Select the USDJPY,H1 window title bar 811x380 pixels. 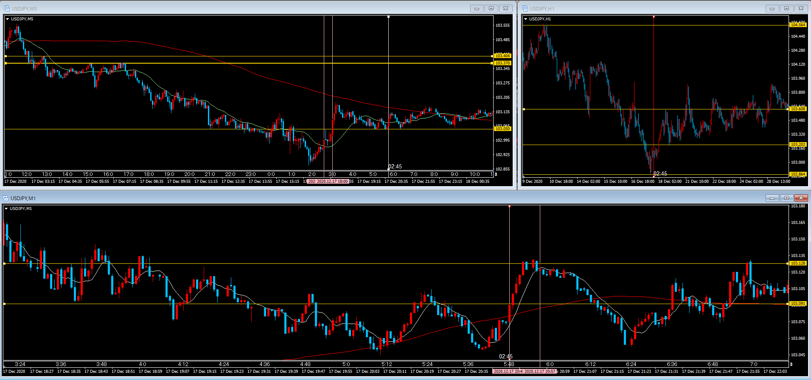pos(637,8)
